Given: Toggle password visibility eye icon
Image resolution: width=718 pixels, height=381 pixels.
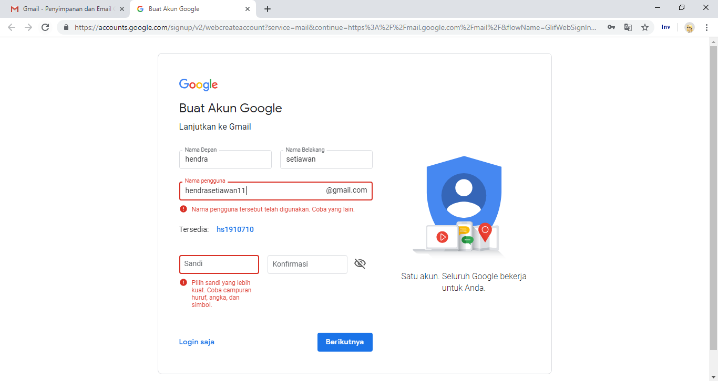Looking at the screenshot, I should point(360,263).
